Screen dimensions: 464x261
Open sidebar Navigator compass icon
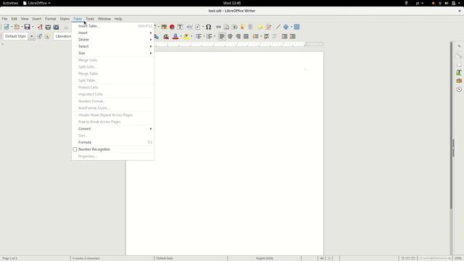(459, 89)
